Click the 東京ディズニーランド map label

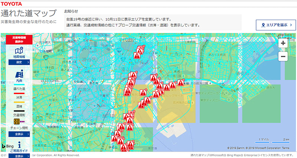[x=210, y=93]
